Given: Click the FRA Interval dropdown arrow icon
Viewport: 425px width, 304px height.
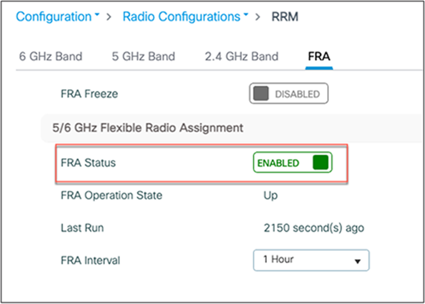Looking at the screenshot, I should tap(357, 260).
